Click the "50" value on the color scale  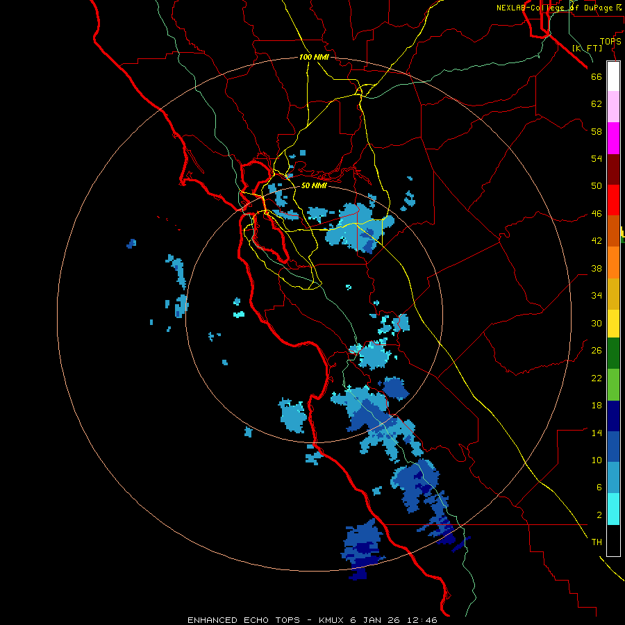pos(597,185)
